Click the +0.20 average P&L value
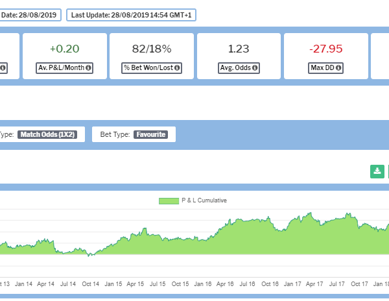 click(65, 47)
